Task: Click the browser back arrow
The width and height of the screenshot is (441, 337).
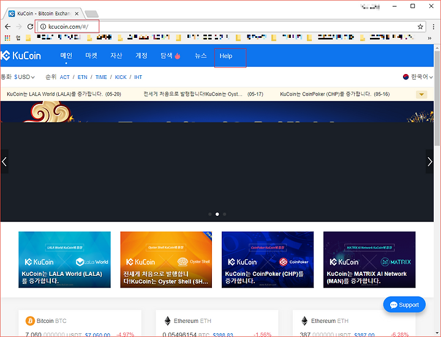Action: click(7, 27)
